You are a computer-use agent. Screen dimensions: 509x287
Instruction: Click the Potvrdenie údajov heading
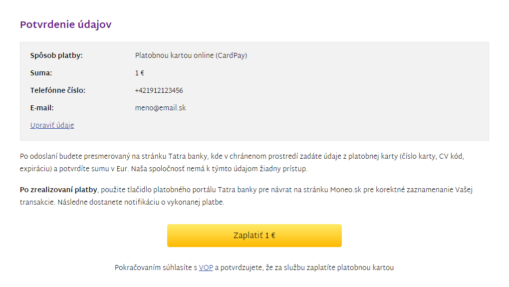click(65, 24)
